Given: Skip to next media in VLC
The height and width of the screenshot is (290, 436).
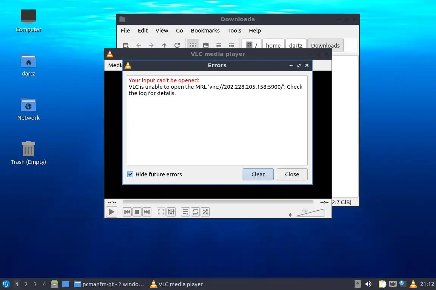Looking at the screenshot, I should (147, 212).
